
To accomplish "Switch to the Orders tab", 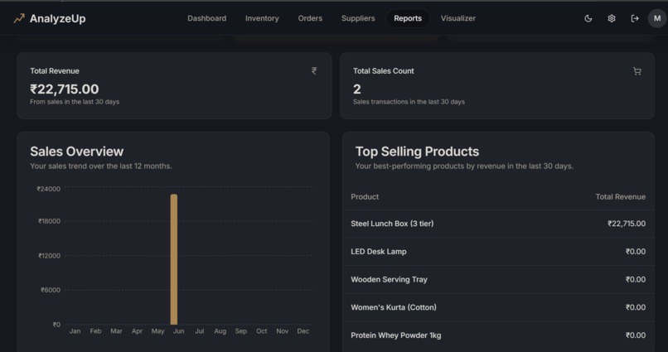I will point(310,18).
